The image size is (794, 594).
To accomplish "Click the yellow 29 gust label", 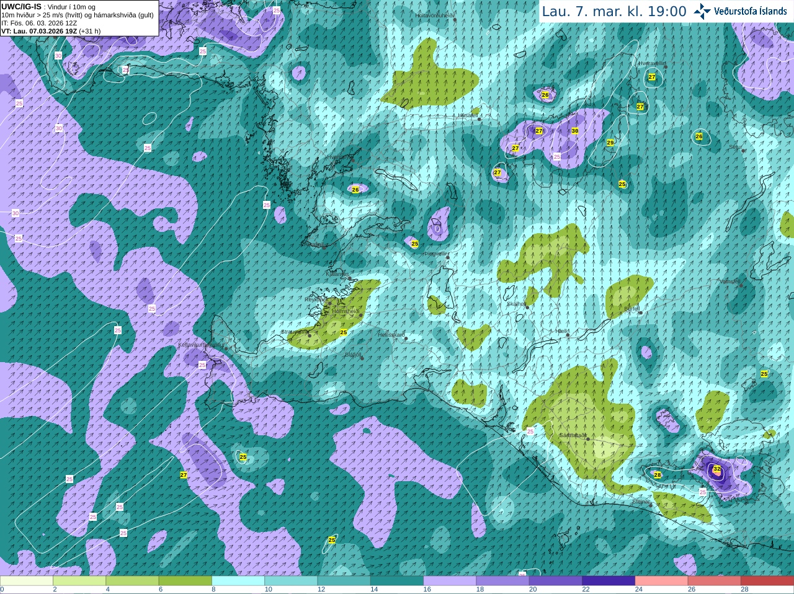I will [x=610, y=143].
